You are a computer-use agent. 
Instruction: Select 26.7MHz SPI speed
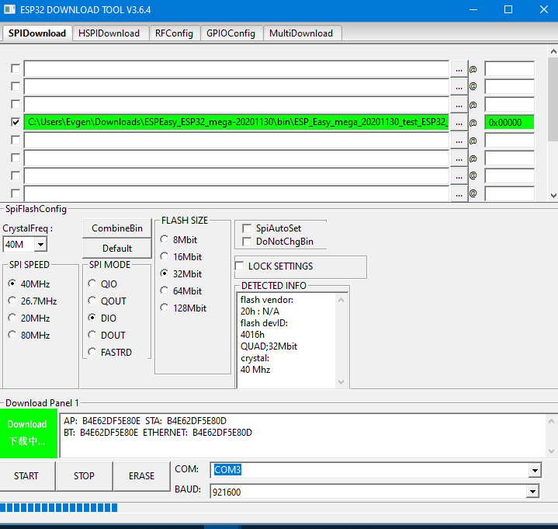pyautogui.click(x=33, y=301)
